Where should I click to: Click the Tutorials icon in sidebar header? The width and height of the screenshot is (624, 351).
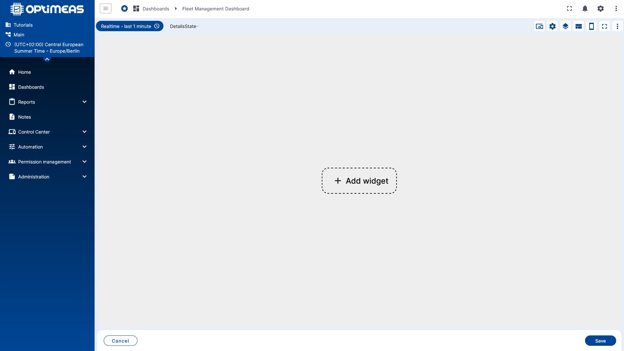tap(8, 25)
